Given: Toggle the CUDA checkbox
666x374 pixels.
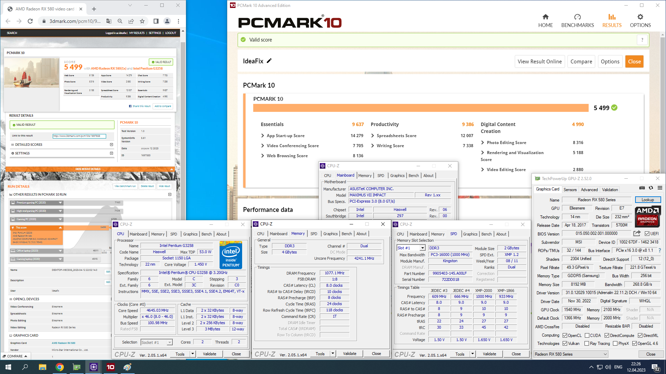Looking at the screenshot, I should pyautogui.click(x=587, y=336).
